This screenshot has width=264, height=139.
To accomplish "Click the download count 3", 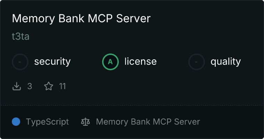I will pyautogui.click(x=30, y=86).
